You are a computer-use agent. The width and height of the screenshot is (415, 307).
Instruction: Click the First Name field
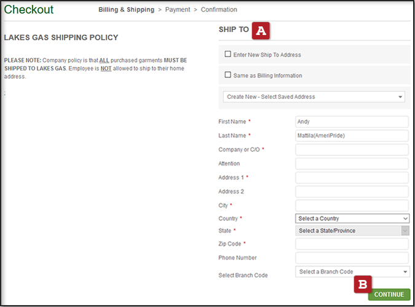coord(352,122)
